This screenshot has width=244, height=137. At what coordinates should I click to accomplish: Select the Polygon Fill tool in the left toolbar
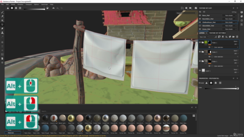click(x=2, y=24)
